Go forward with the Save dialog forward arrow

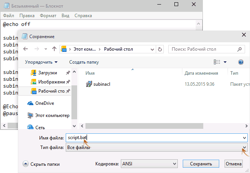click(37, 49)
